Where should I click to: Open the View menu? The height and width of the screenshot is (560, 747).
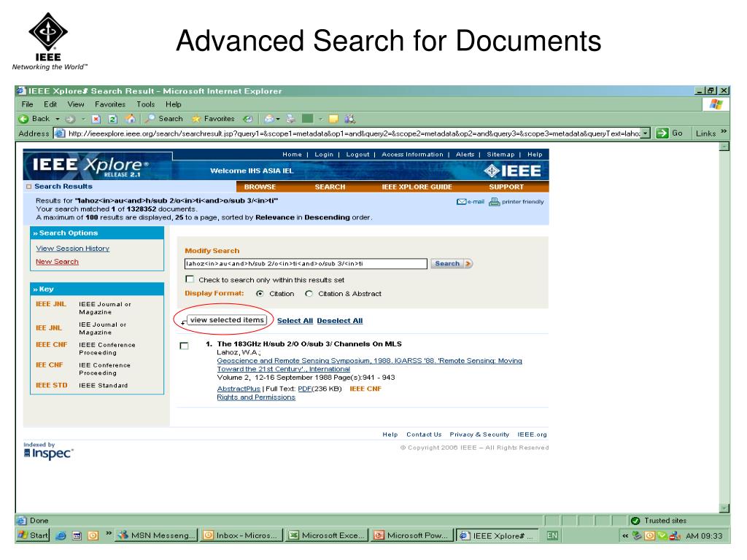pyautogui.click(x=76, y=104)
